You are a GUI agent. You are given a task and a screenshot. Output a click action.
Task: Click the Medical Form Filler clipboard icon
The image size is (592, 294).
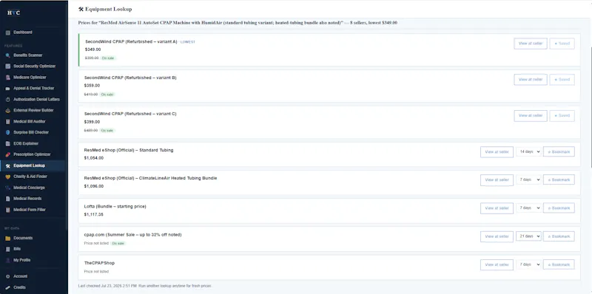pyautogui.click(x=8, y=210)
